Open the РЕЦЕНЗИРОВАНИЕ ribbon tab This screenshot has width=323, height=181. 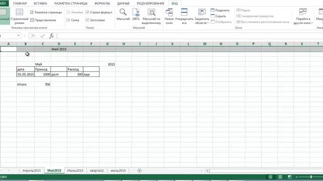pos(150,4)
